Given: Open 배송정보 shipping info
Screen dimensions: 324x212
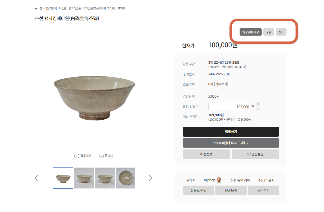Looking at the screenshot, I should [x=206, y=154].
